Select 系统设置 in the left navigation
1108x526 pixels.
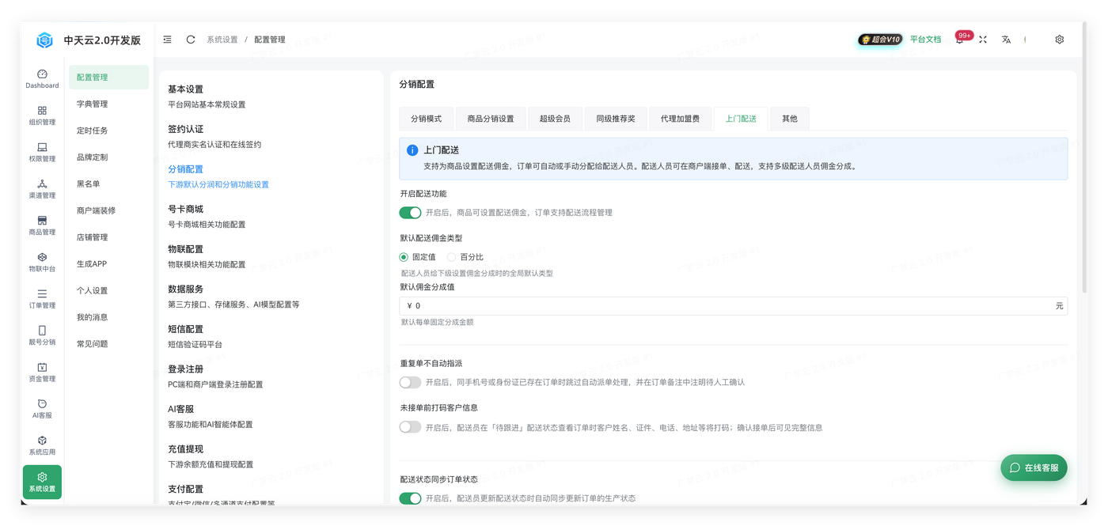42,482
